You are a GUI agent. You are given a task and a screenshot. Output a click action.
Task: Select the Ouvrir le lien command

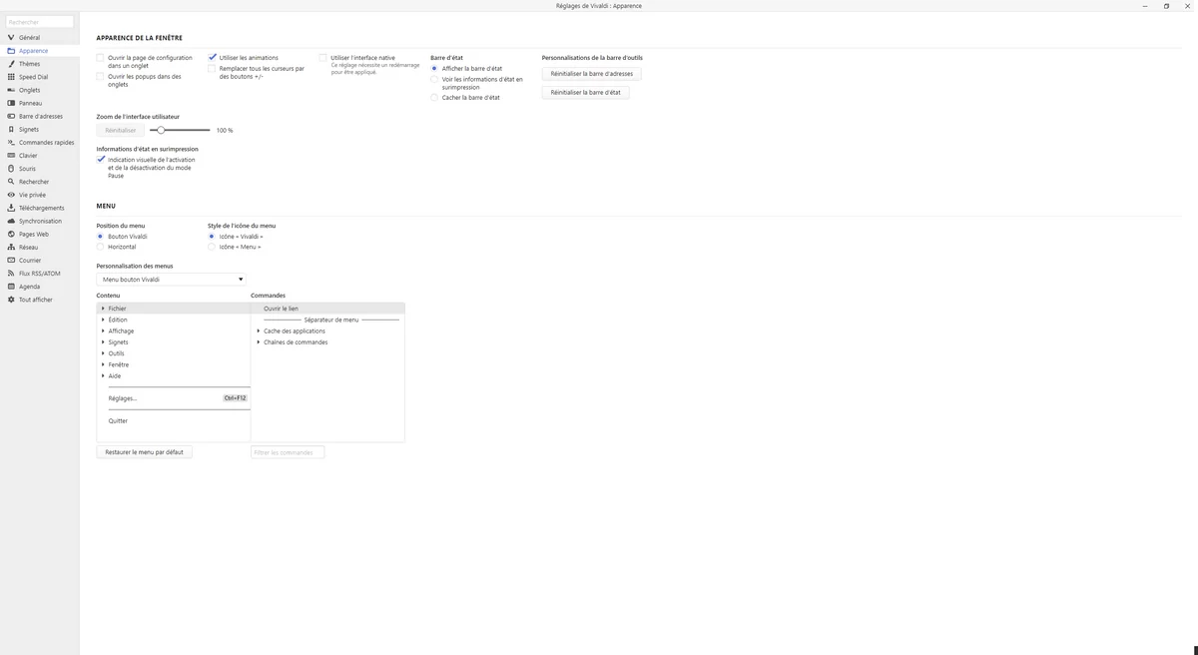(327, 309)
